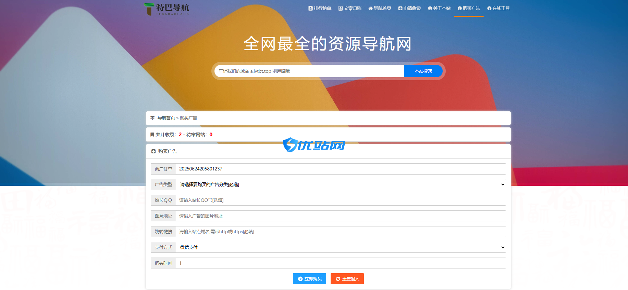The width and height of the screenshot is (628, 290).
Task: Click the 特巴导航 site logo
Action: (x=167, y=9)
